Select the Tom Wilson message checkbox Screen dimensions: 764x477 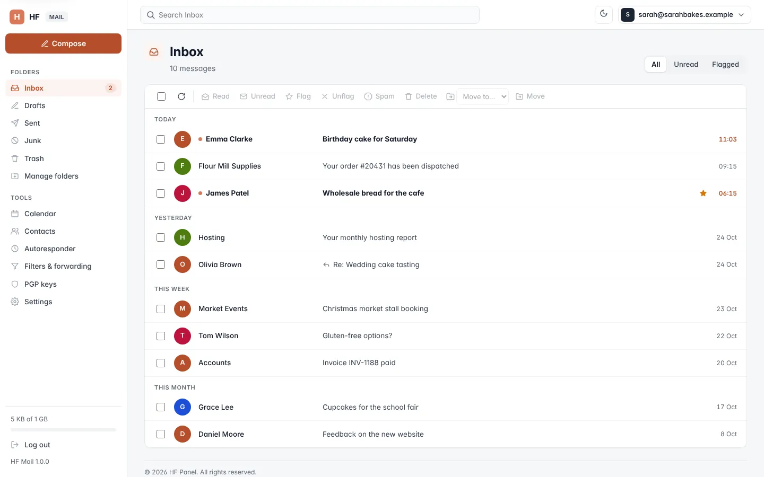pos(161,336)
